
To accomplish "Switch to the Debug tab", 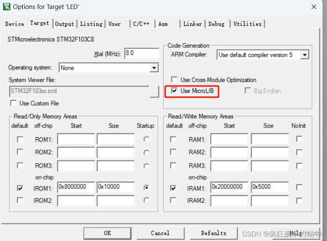I will click(x=217, y=24).
